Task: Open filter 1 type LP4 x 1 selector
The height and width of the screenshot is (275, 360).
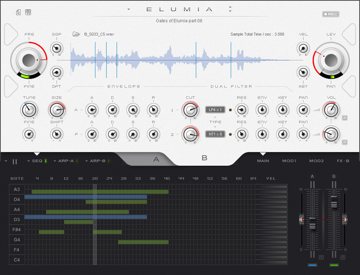Action: pos(215,110)
